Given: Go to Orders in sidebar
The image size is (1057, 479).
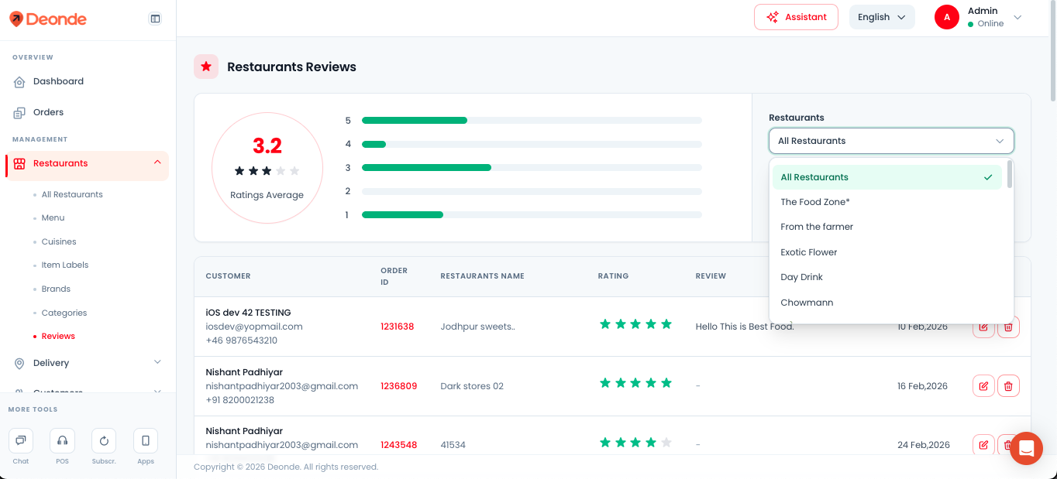Looking at the screenshot, I should pyautogui.click(x=48, y=112).
